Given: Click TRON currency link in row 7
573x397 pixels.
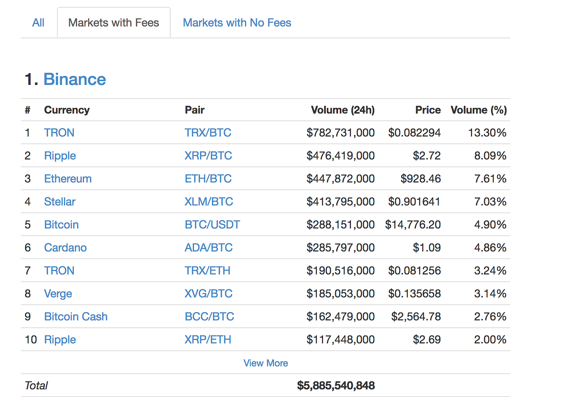Looking at the screenshot, I should pyautogui.click(x=59, y=270).
